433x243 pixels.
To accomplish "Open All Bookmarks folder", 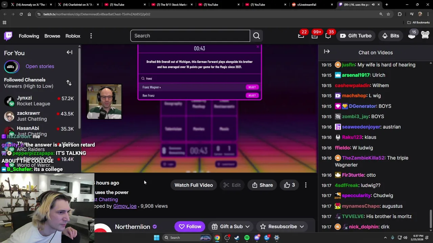I will click(x=418, y=23).
